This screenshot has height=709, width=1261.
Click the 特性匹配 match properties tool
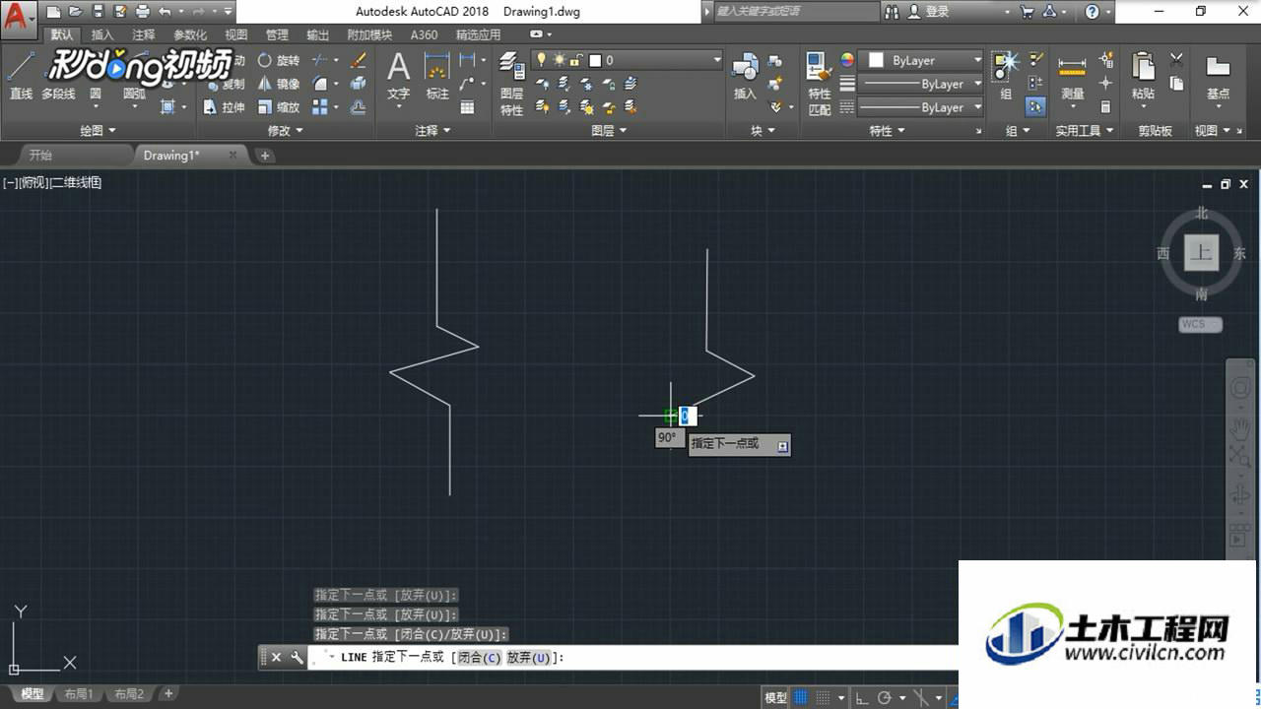[820, 84]
